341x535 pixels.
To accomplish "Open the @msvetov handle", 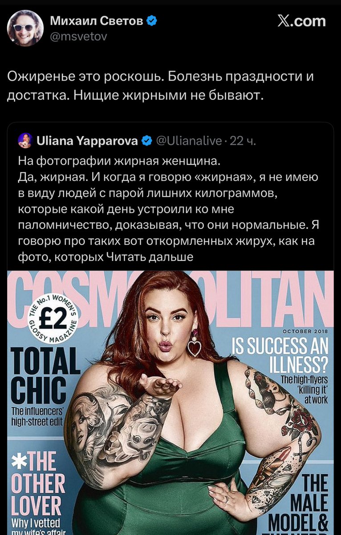I will (x=79, y=36).
